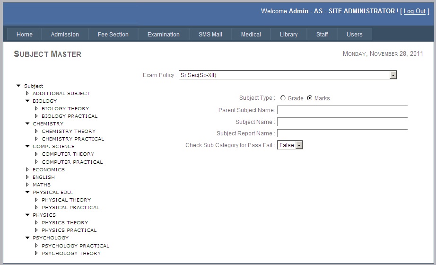Open the Fee Section menu
This screenshot has width=436, height=265.
[113, 34]
